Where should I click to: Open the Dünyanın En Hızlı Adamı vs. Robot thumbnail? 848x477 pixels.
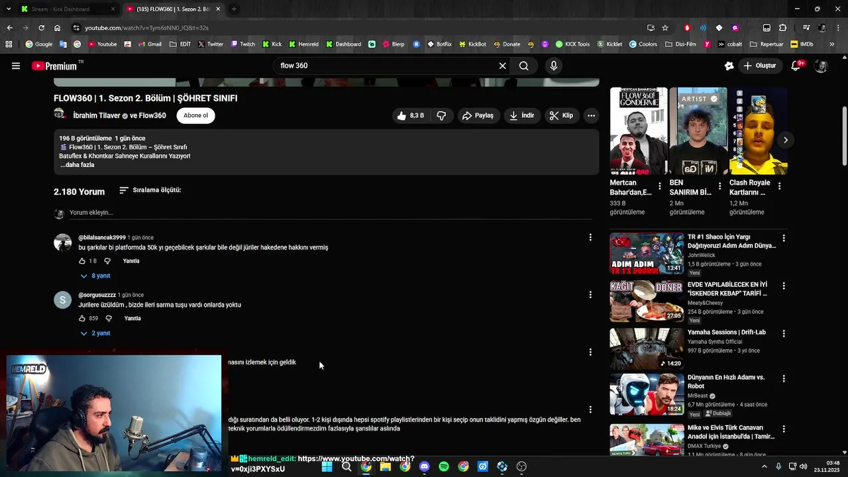point(647,394)
